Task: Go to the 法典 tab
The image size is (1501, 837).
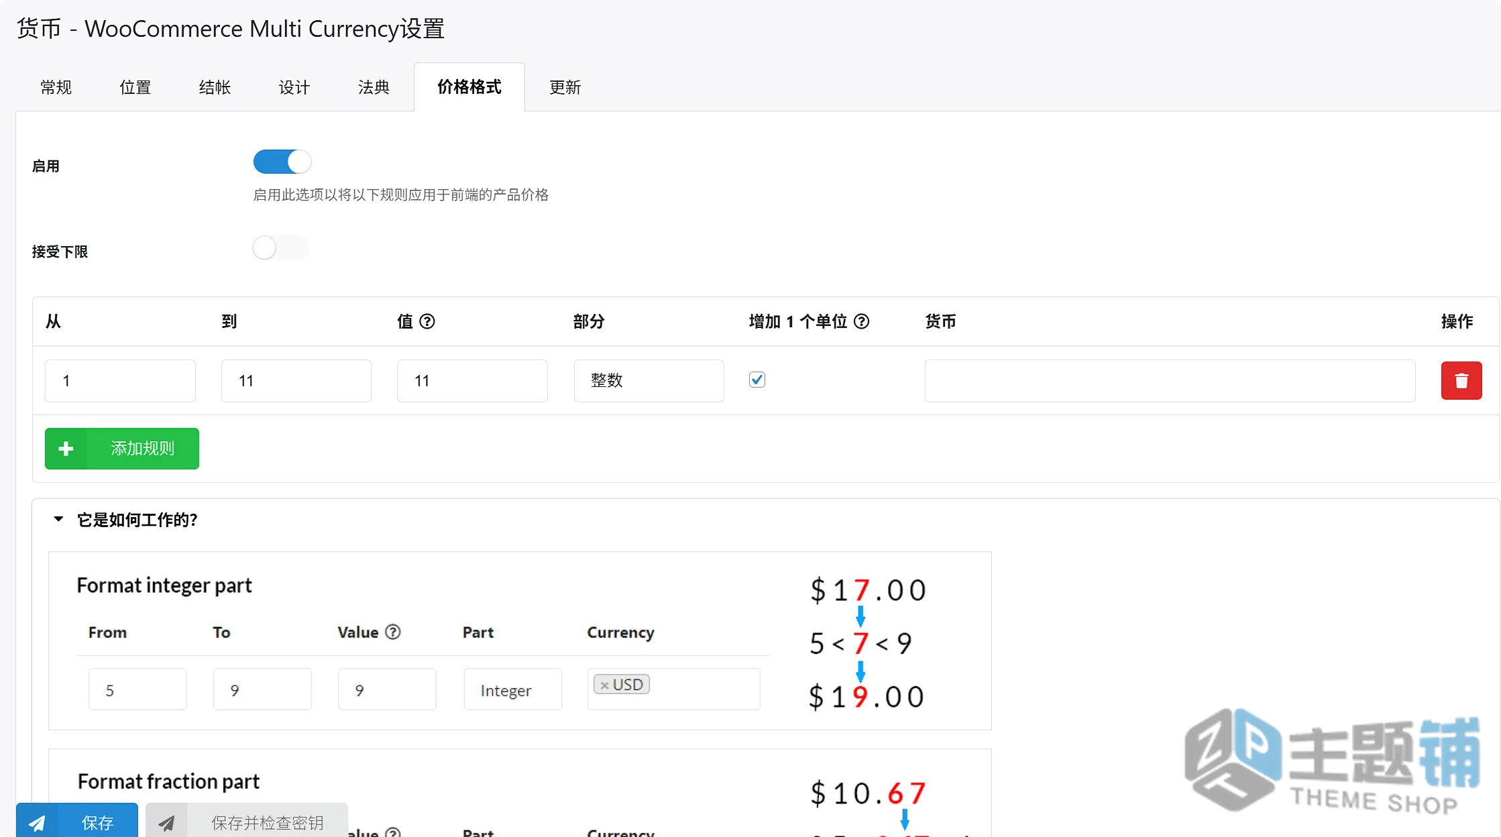Action: (x=374, y=87)
